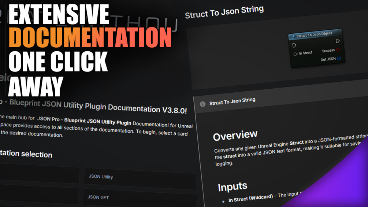Click the JSON Utility documentation card

(x=140, y=179)
